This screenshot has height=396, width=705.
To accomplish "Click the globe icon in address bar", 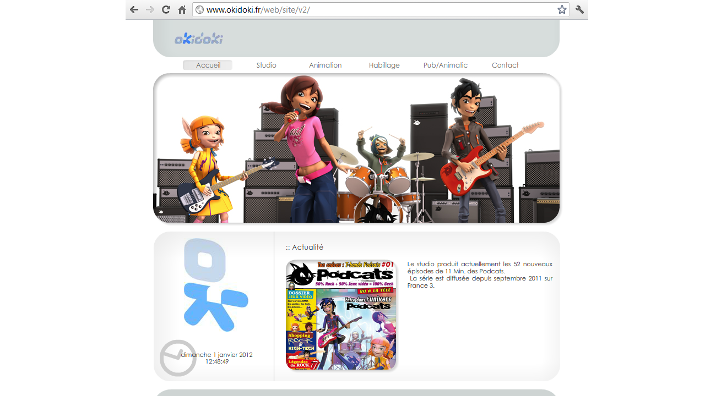I will coord(200,9).
